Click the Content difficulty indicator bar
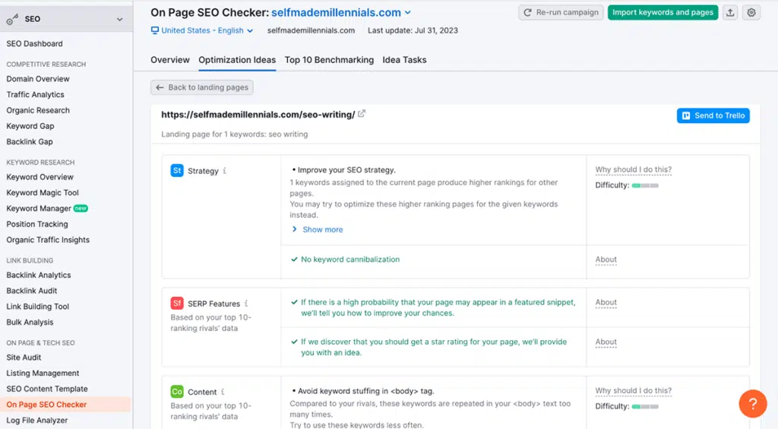 tap(645, 407)
